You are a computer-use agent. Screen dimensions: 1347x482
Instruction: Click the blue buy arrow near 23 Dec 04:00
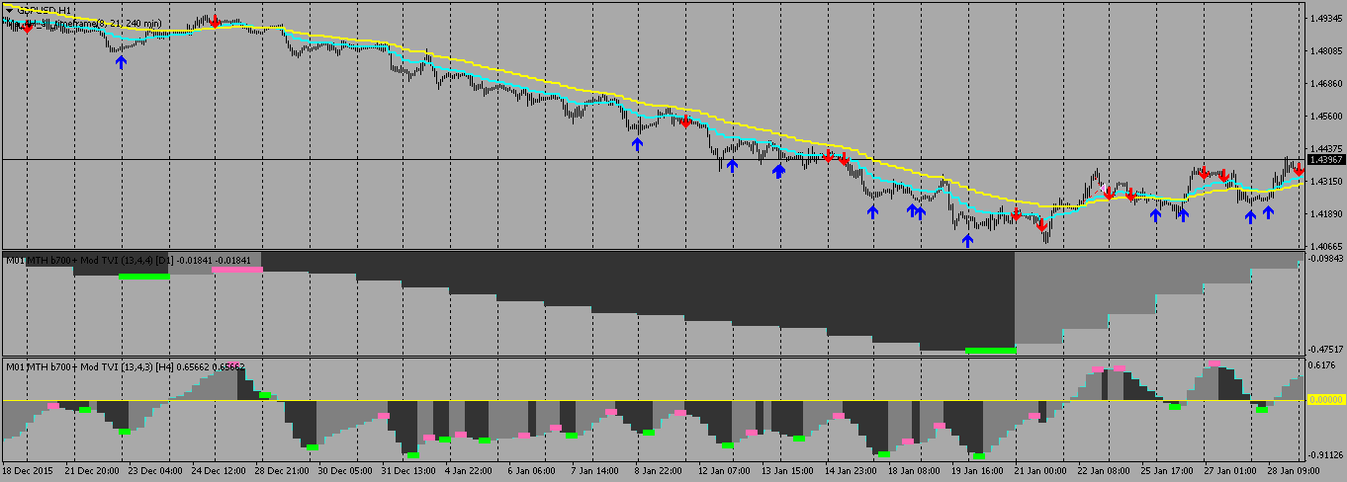(x=121, y=61)
